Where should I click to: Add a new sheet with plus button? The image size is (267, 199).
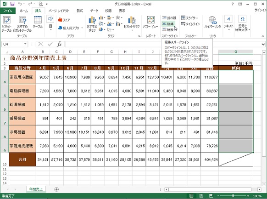[56, 189]
